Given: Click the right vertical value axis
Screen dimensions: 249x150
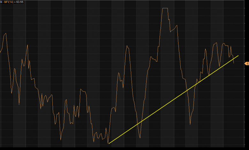Looking at the screenshot, I should (x=246, y=96).
